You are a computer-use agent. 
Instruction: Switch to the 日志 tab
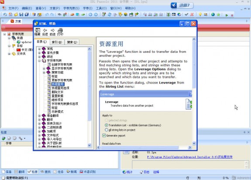click(144, 172)
